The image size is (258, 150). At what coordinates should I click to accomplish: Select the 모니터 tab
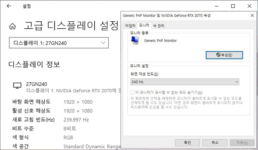144,25
